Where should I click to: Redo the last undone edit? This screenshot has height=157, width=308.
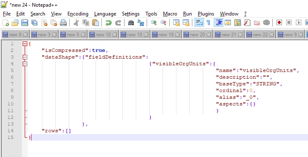(118, 23)
